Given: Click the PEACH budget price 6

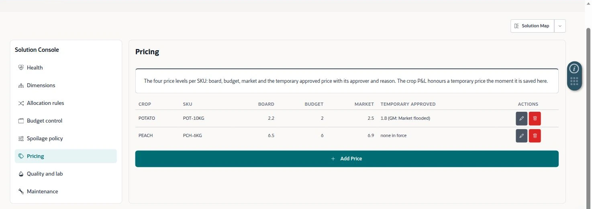Looking at the screenshot, I should tap(322, 136).
